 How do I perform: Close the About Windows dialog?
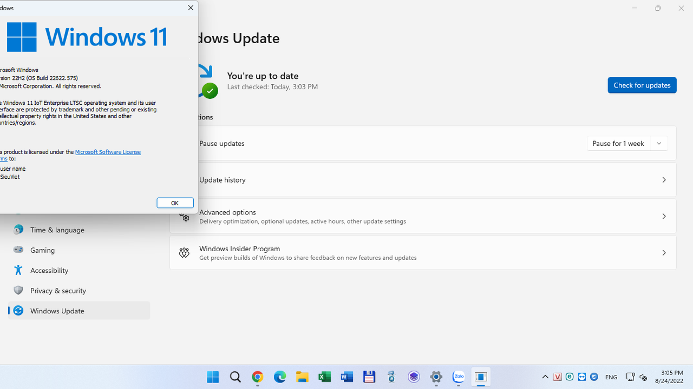point(191,8)
